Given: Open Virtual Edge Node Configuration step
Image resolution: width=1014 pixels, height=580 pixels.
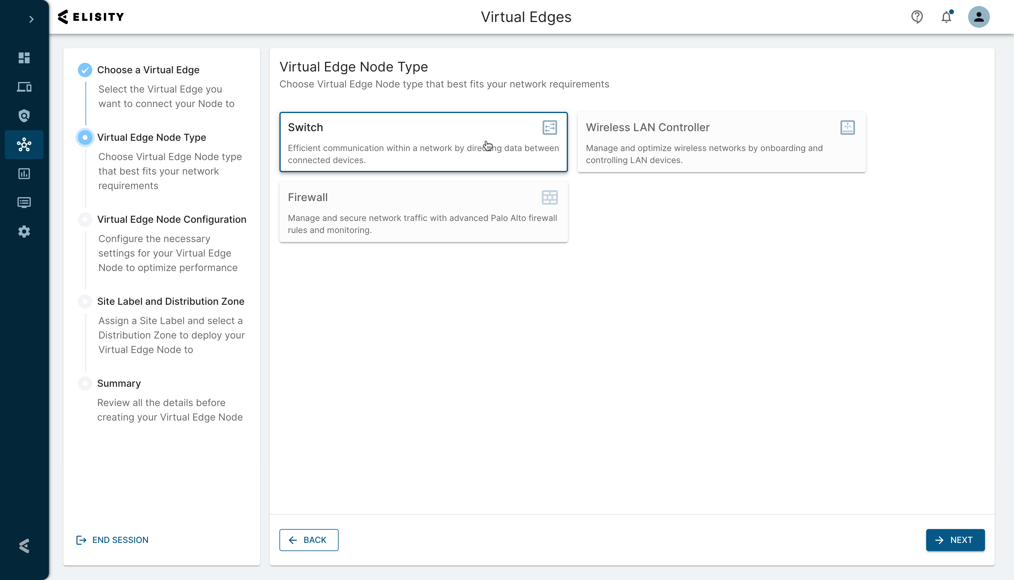Looking at the screenshot, I should pyautogui.click(x=171, y=219).
